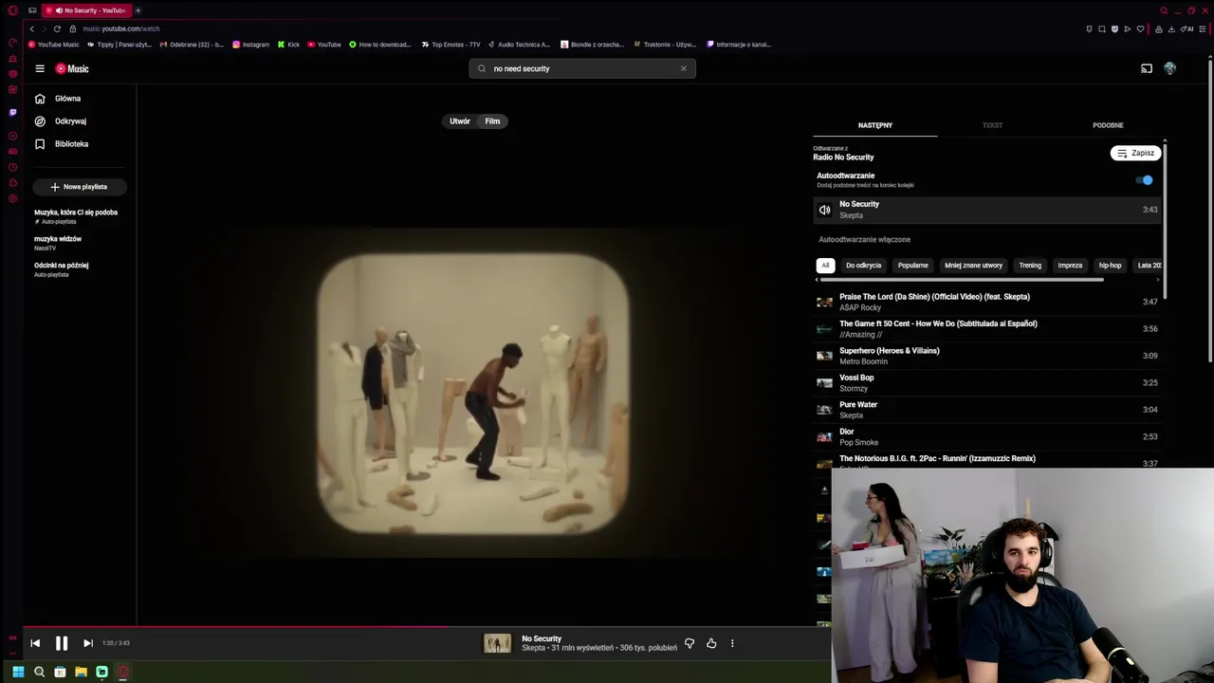Play The Game ft 50 Cent track
1214x683 pixels.
987,329
